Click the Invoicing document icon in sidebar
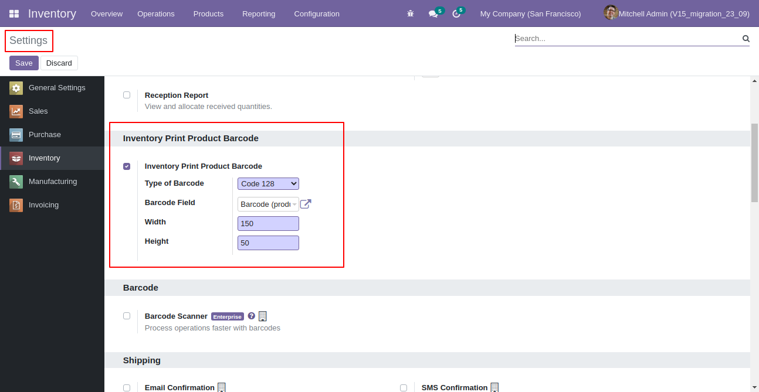 pyautogui.click(x=16, y=205)
